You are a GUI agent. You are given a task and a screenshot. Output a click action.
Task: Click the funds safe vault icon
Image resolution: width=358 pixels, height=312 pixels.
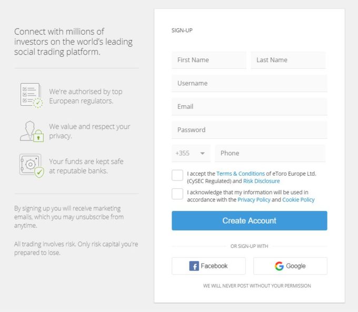pos(32,166)
